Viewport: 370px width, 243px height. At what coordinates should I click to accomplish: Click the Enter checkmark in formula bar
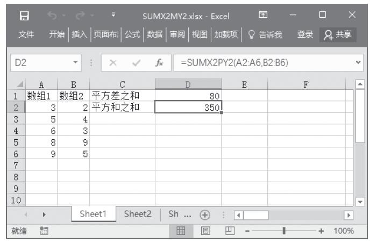tap(136, 62)
